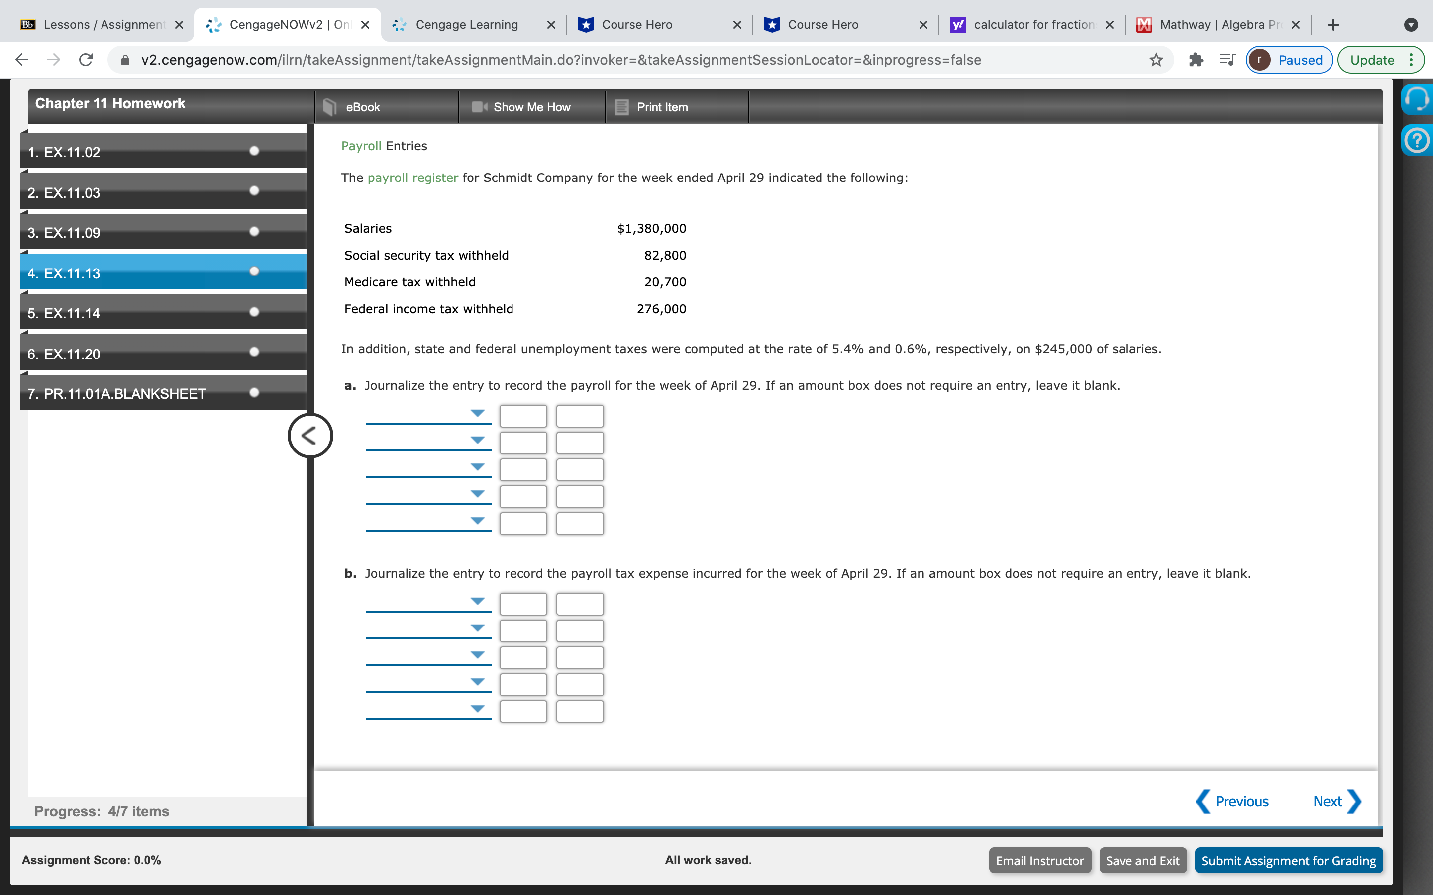Viewport: 1433px width, 895px height.
Task: Collapse the sidebar with the circle arrow
Action: (309, 436)
